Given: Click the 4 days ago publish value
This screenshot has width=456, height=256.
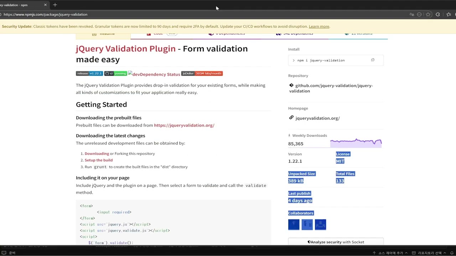Looking at the screenshot, I should [x=300, y=201].
